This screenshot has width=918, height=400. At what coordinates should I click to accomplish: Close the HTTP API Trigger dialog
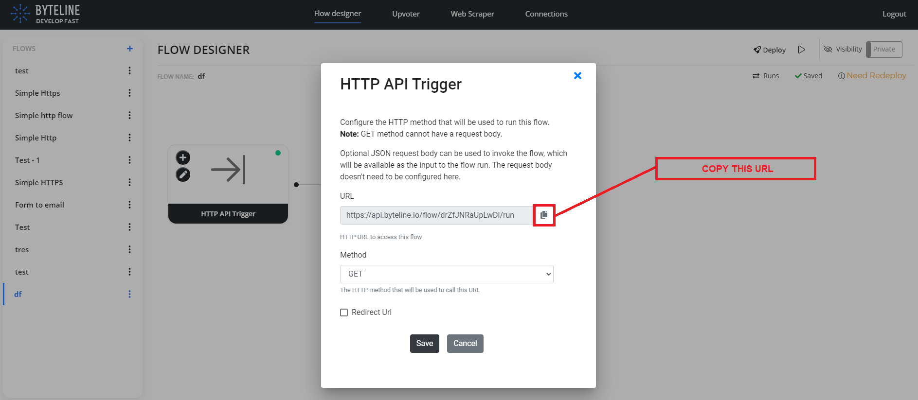click(x=577, y=75)
